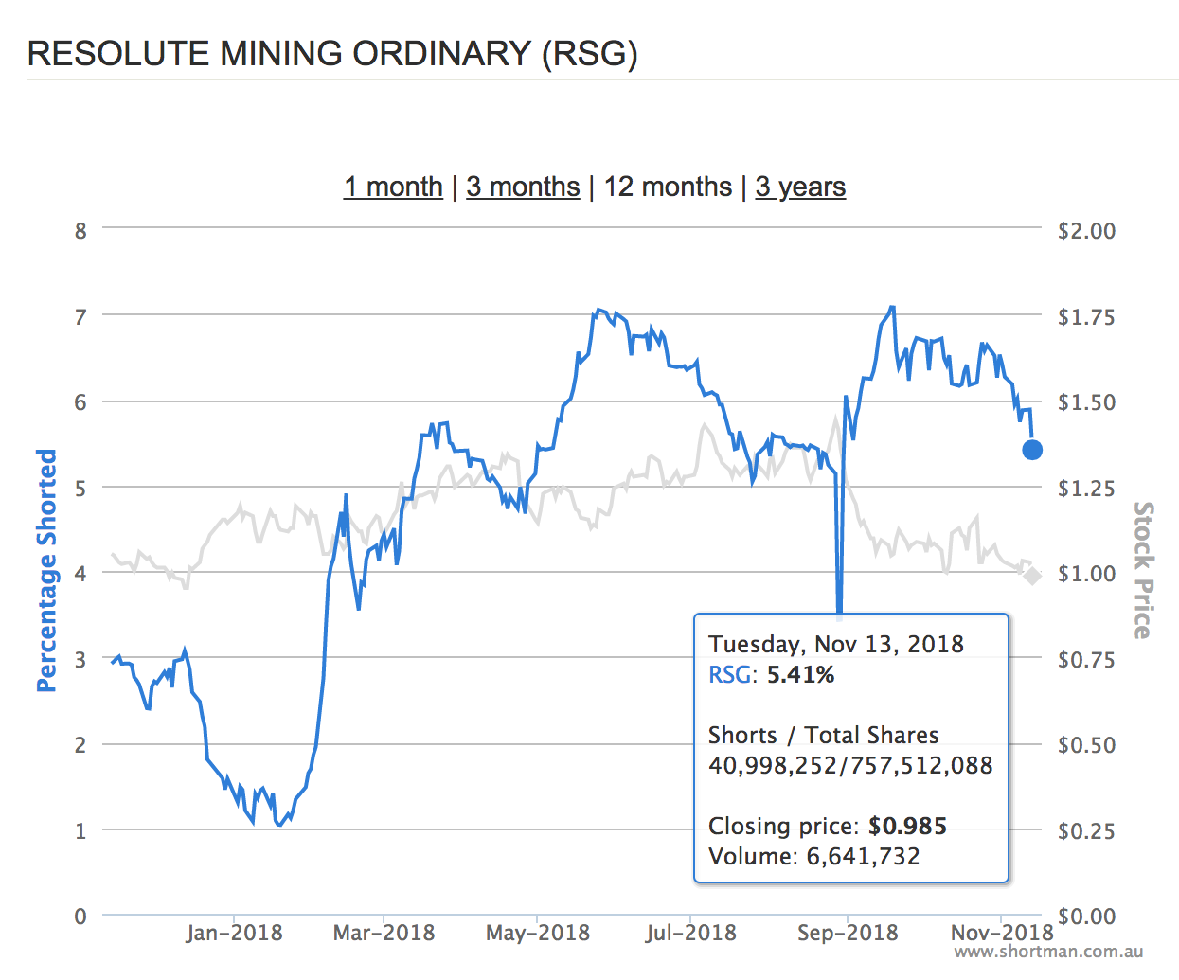Click the 8 percent axis label

point(80,230)
